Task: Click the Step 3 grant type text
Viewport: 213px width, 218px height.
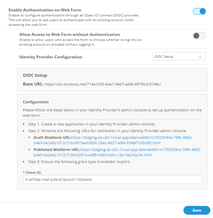Action: [x=79, y=161]
